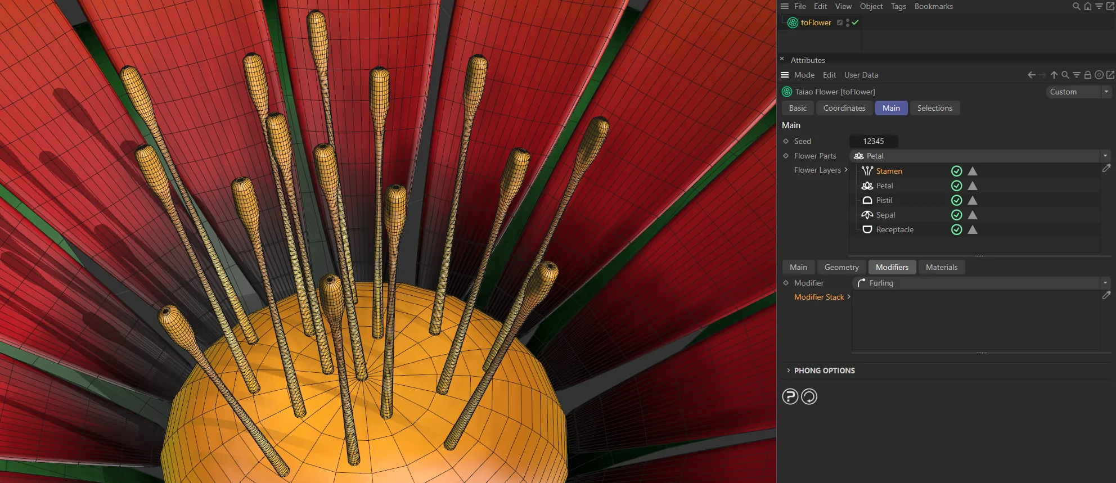This screenshot has width=1116, height=483.
Task: Click the triangle icon on Pistil row
Action: tap(973, 200)
